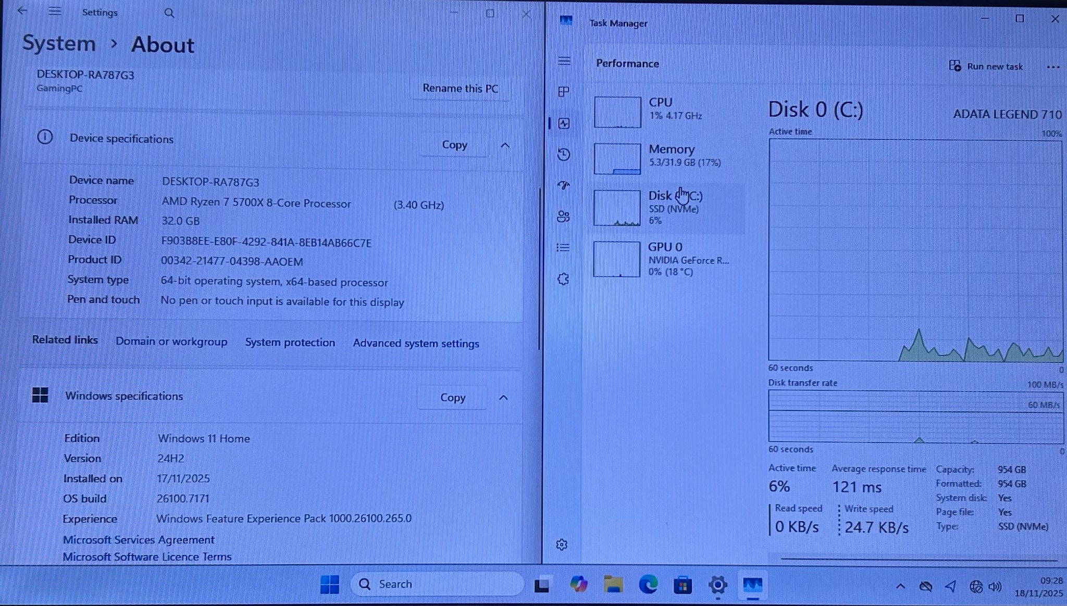This screenshot has height=606, width=1067.
Task: Open Startup apps icon in Task Manager
Action: 563,185
